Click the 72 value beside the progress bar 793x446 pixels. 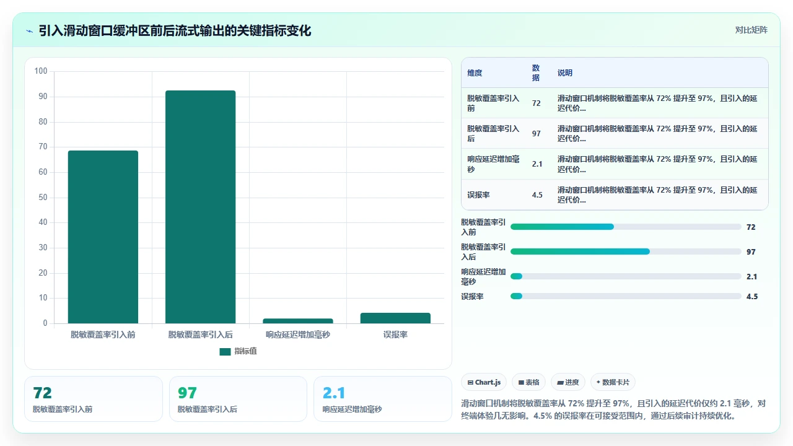(x=751, y=227)
